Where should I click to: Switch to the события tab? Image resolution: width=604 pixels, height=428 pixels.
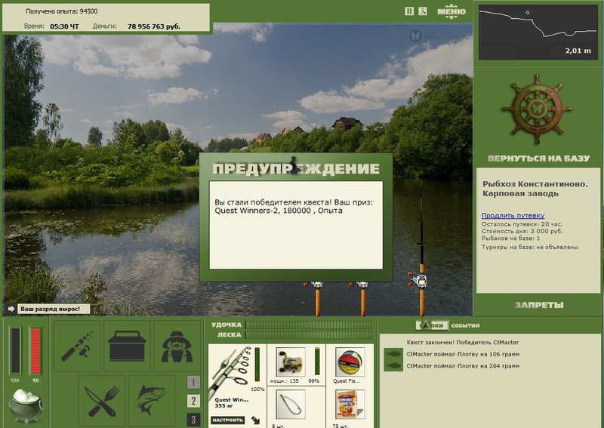(465, 325)
